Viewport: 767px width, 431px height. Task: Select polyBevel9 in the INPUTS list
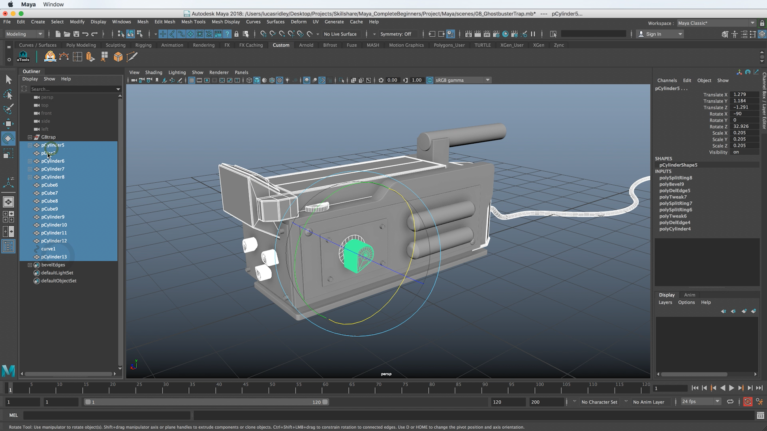pos(671,184)
